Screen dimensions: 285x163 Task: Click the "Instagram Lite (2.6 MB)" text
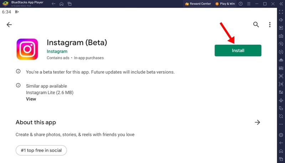50,93
